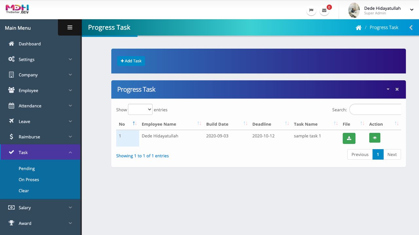Click the Task checkmark icon
The image size is (419, 235).
(x=11, y=152)
